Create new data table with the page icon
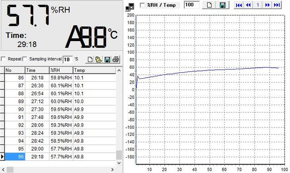Viewport: 290px width, 173px height. point(90,60)
